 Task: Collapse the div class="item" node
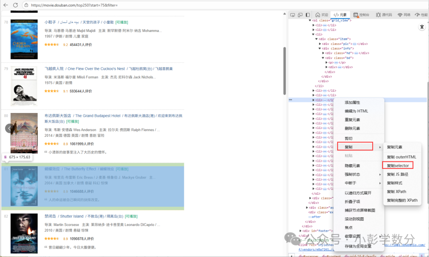pyautogui.click(x=317, y=39)
